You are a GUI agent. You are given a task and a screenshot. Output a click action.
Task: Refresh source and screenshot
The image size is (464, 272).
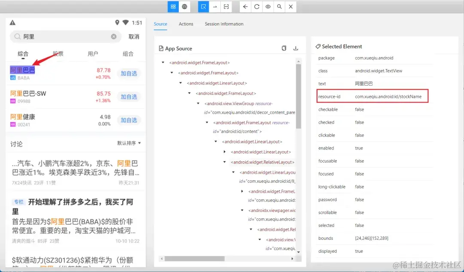click(256, 6)
